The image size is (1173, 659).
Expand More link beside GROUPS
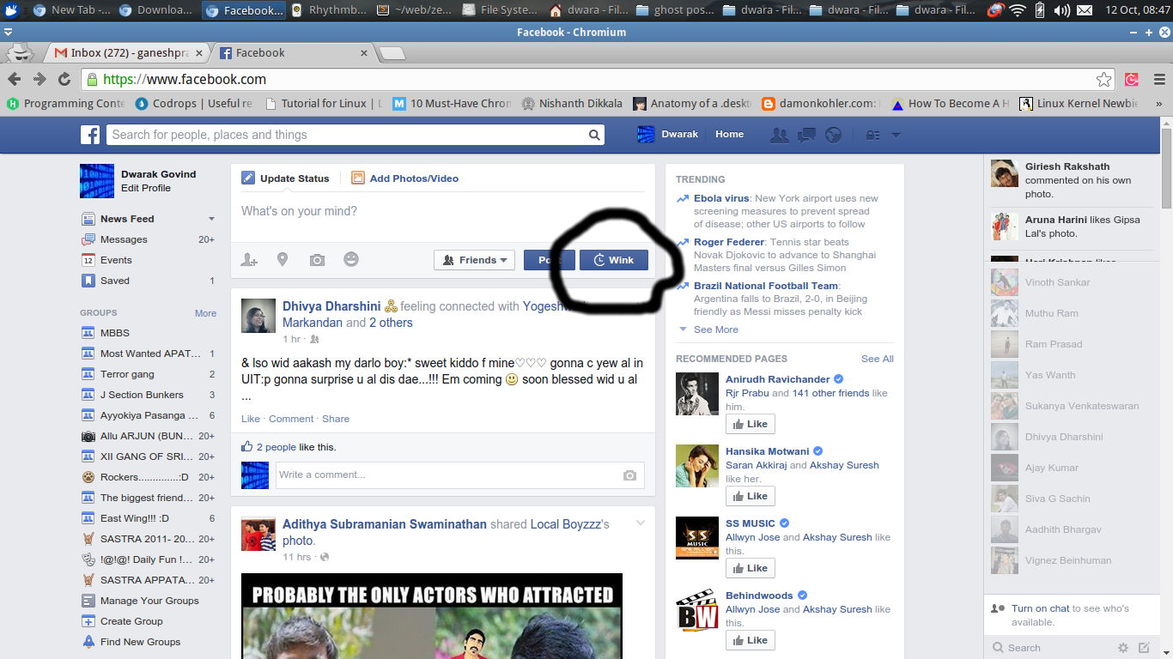pos(205,313)
